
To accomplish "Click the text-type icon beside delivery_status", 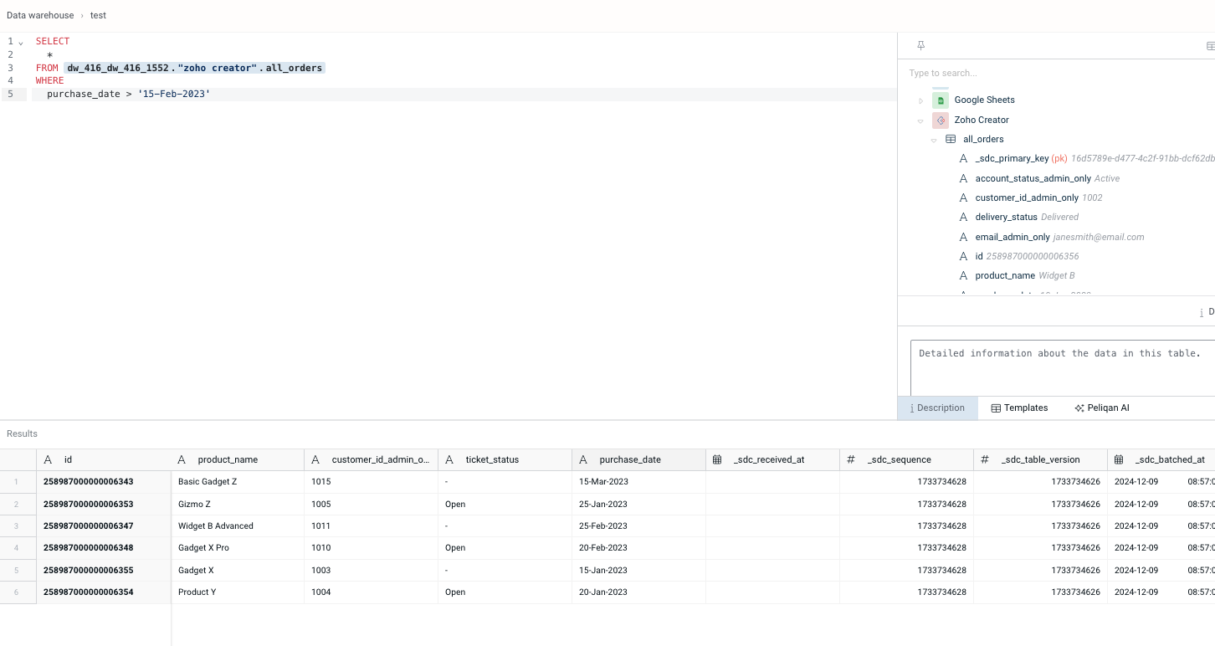I will click(x=963, y=217).
